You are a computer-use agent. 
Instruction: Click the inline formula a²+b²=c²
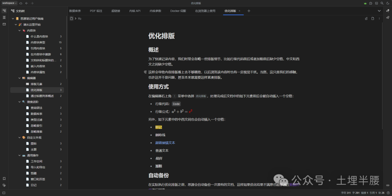point(182,111)
